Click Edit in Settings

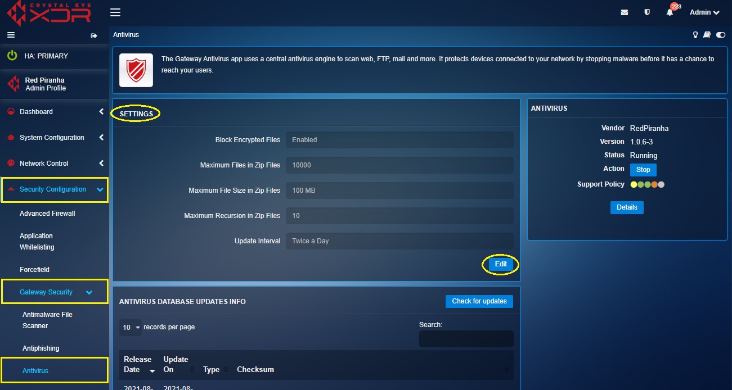501,264
